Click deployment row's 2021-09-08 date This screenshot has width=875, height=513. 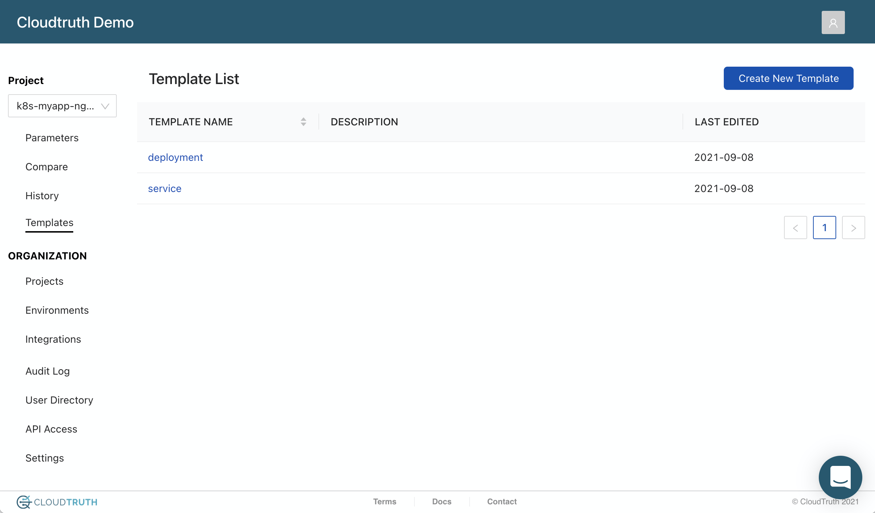(x=724, y=157)
